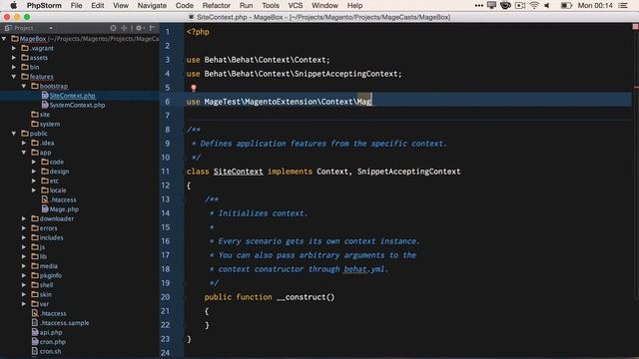The height and width of the screenshot is (359, 639).
Task: Click the behat.yml reference in comment
Action: [363, 269]
